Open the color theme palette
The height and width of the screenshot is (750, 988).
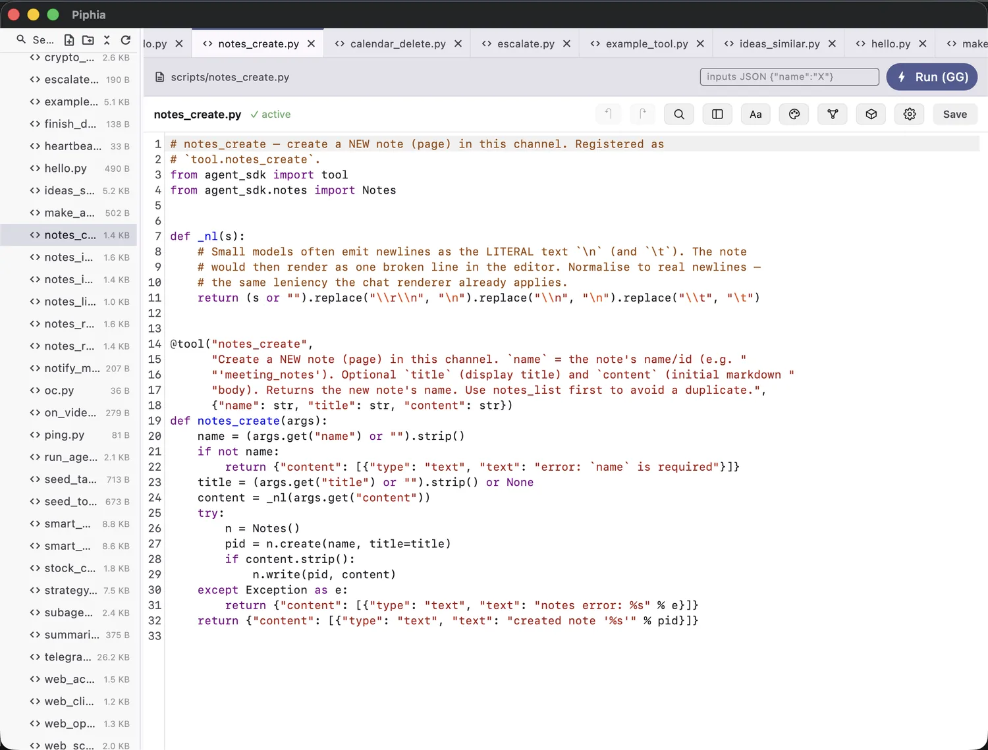point(794,114)
